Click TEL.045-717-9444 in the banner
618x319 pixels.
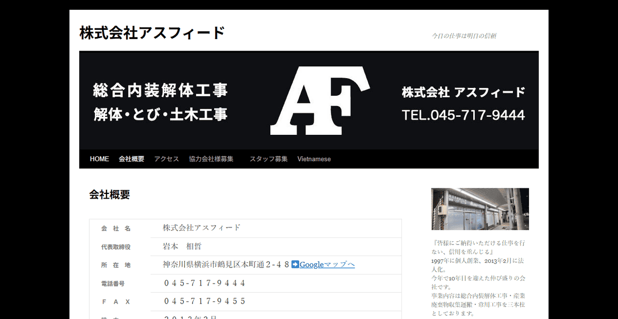[x=463, y=115]
